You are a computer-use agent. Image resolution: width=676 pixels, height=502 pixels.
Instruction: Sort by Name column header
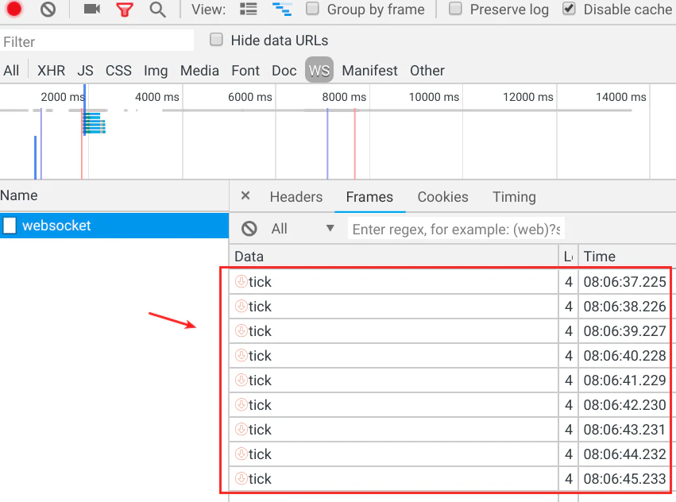tap(114, 195)
